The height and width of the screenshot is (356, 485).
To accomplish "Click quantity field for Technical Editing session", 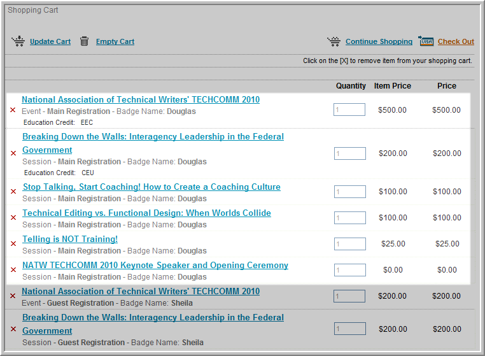I will [x=350, y=218].
